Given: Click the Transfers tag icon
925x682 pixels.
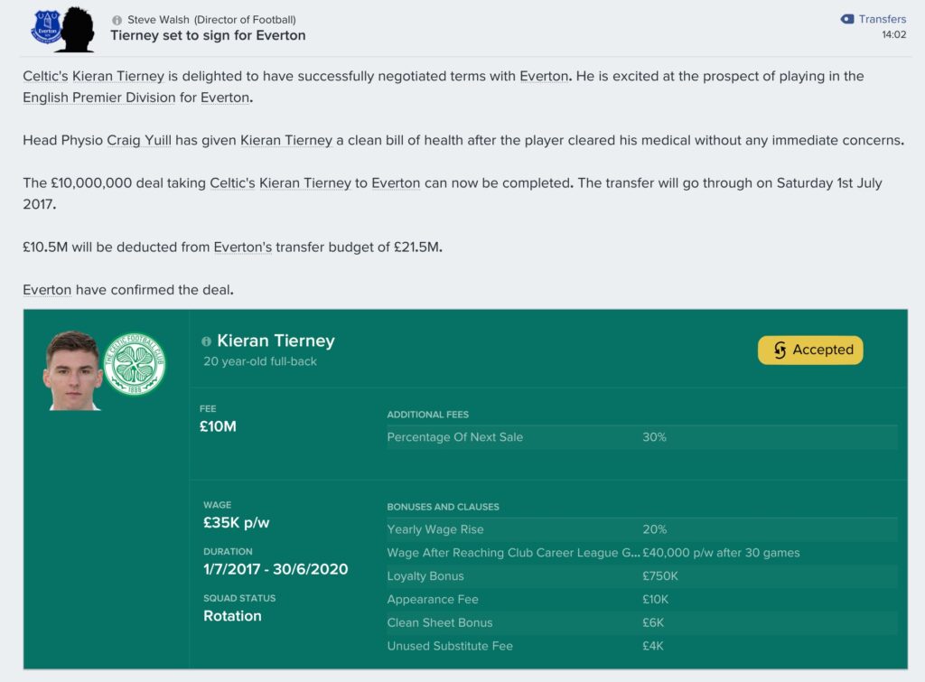Looking at the screenshot, I should (847, 19).
